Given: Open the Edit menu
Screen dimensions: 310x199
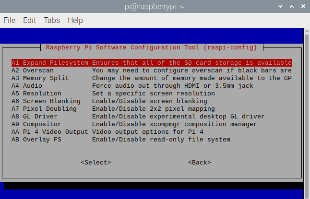Looking at the screenshot, I should (30, 21).
